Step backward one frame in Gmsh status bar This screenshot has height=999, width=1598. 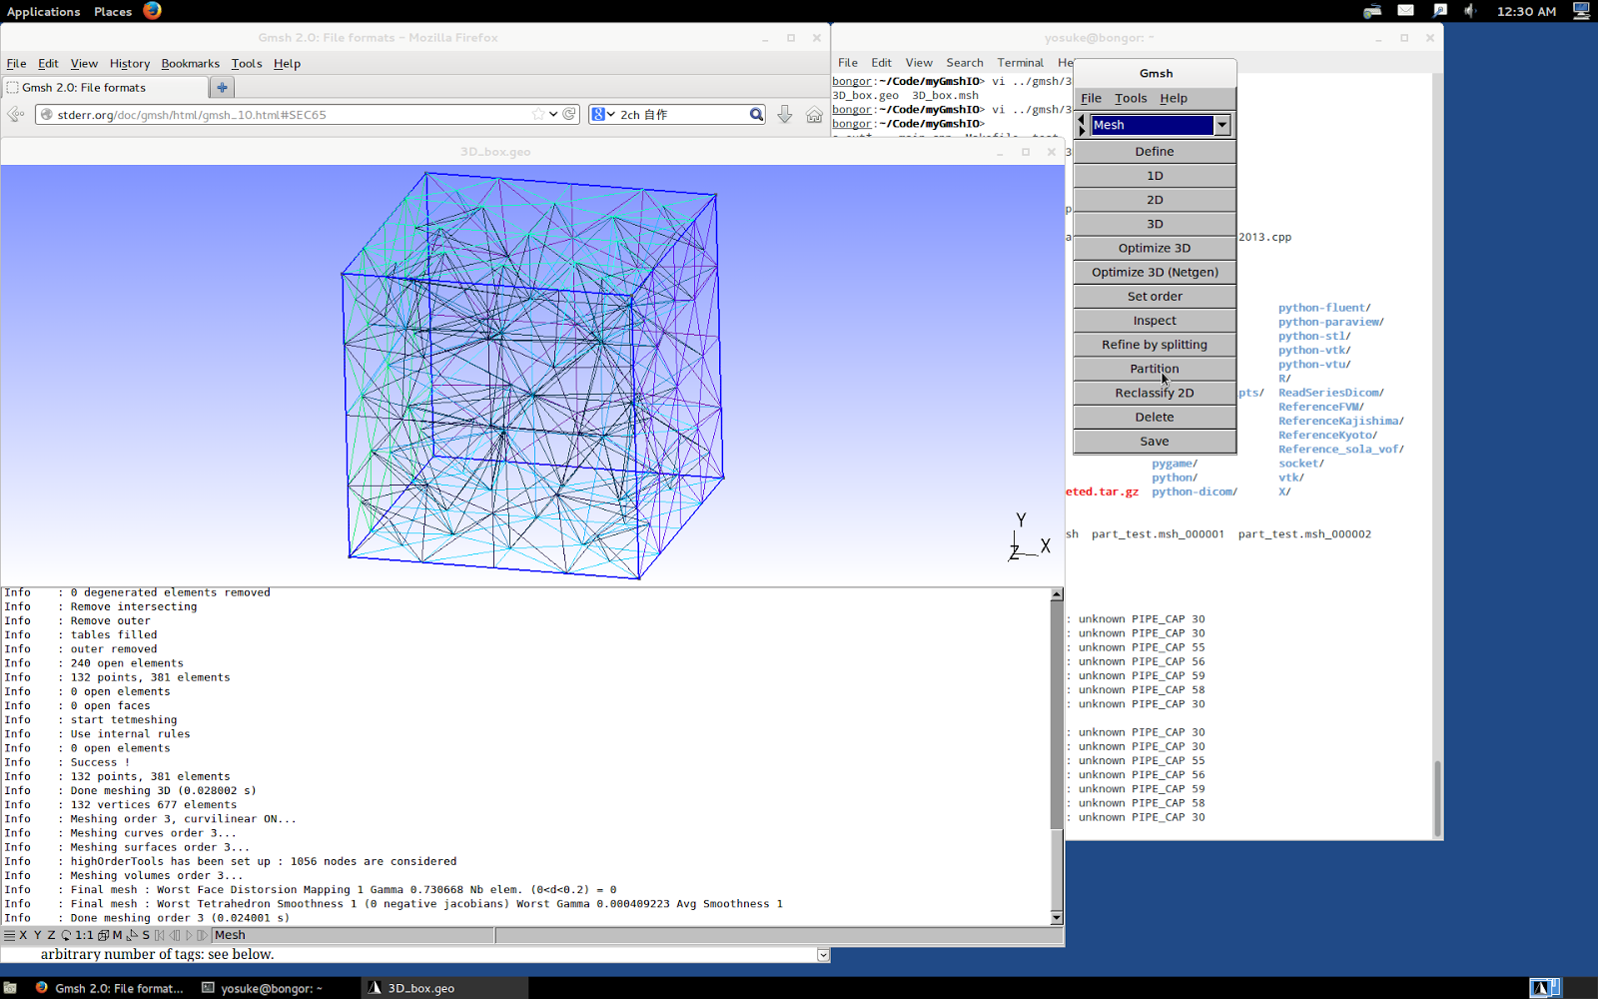[x=175, y=936]
